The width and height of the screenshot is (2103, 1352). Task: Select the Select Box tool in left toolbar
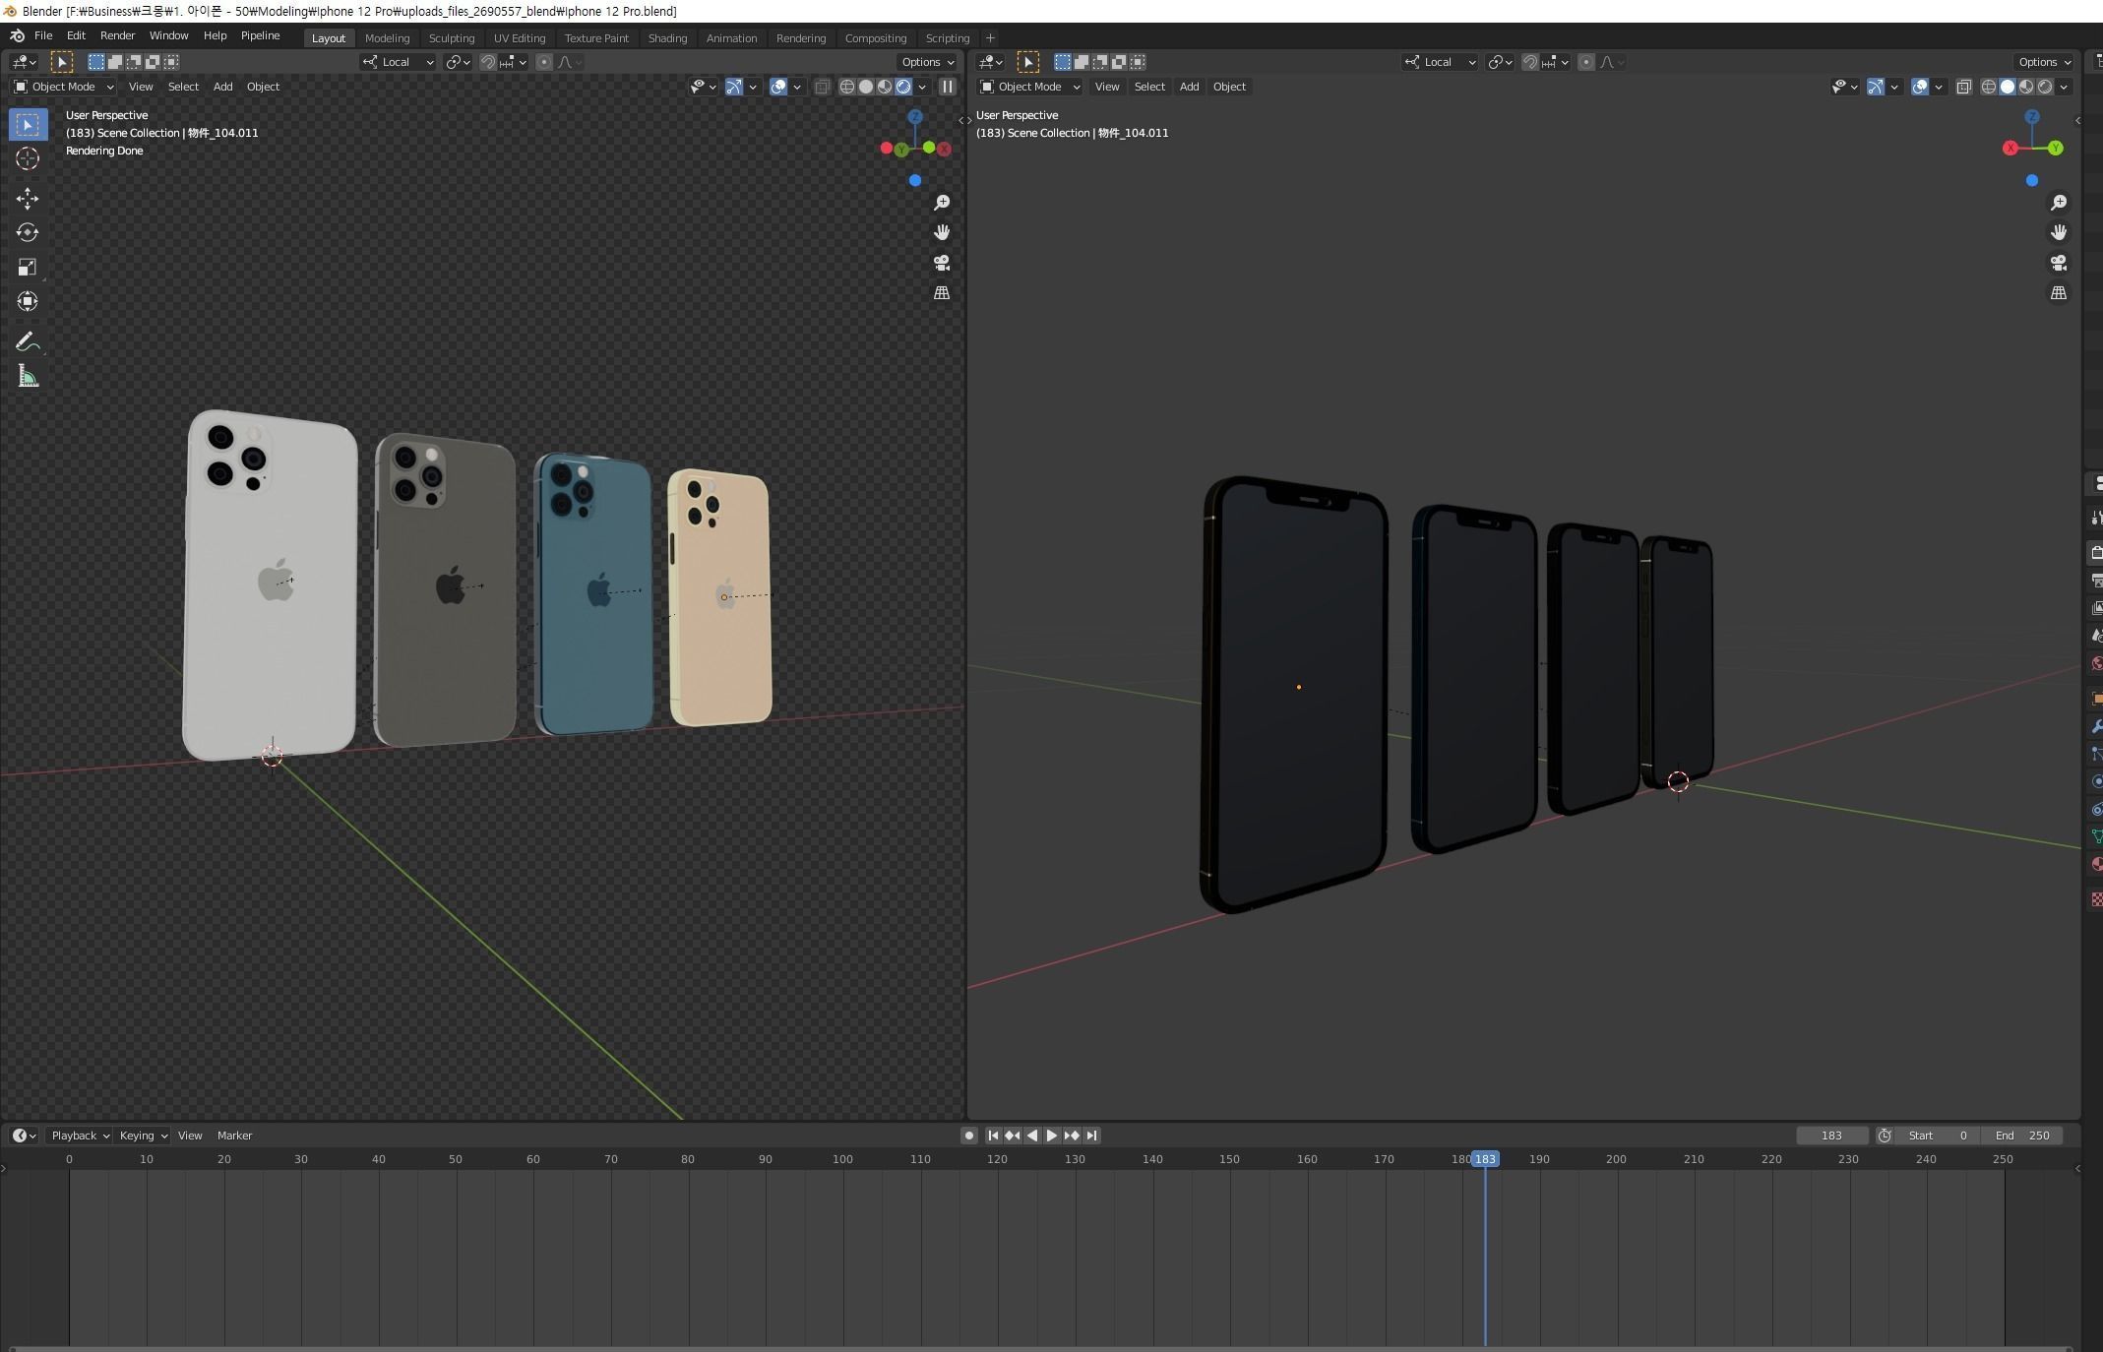point(28,124)
